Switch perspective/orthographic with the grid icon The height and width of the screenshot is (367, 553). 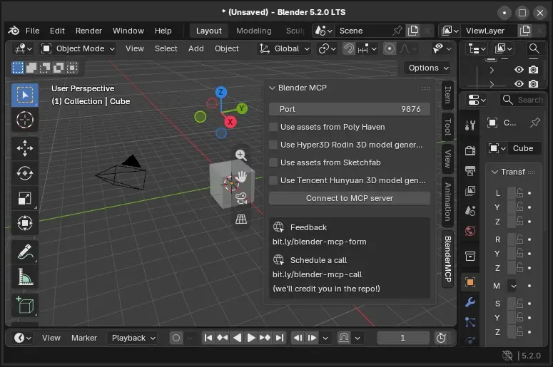tap(241, 219)
